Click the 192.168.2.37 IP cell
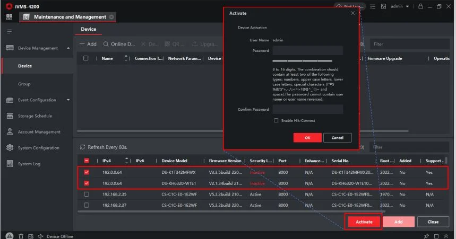 pos(114,205)
